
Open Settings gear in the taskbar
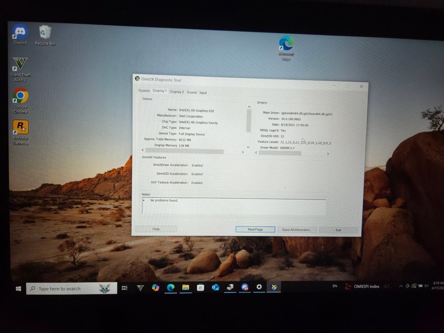[259, 287]
